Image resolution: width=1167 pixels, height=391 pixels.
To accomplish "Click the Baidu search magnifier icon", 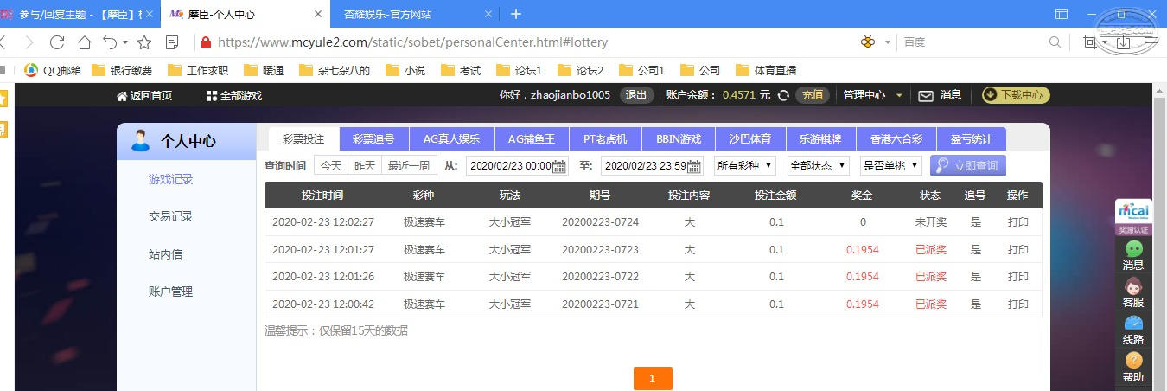I will [x=1055, y=42].
